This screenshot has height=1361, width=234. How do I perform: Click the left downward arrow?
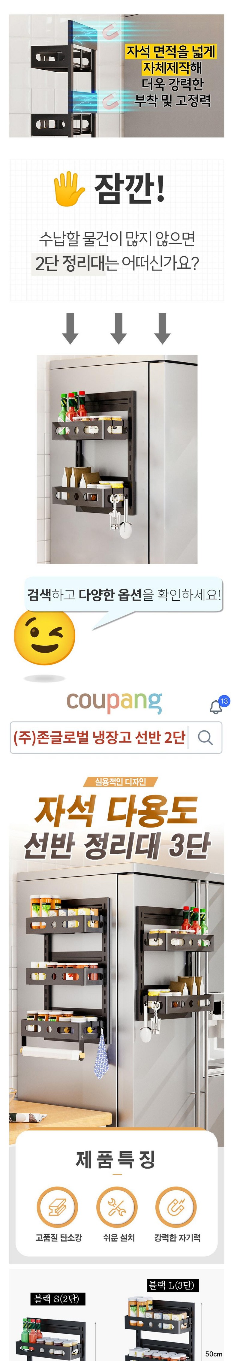pyautogui.click(x=70, y=328)
